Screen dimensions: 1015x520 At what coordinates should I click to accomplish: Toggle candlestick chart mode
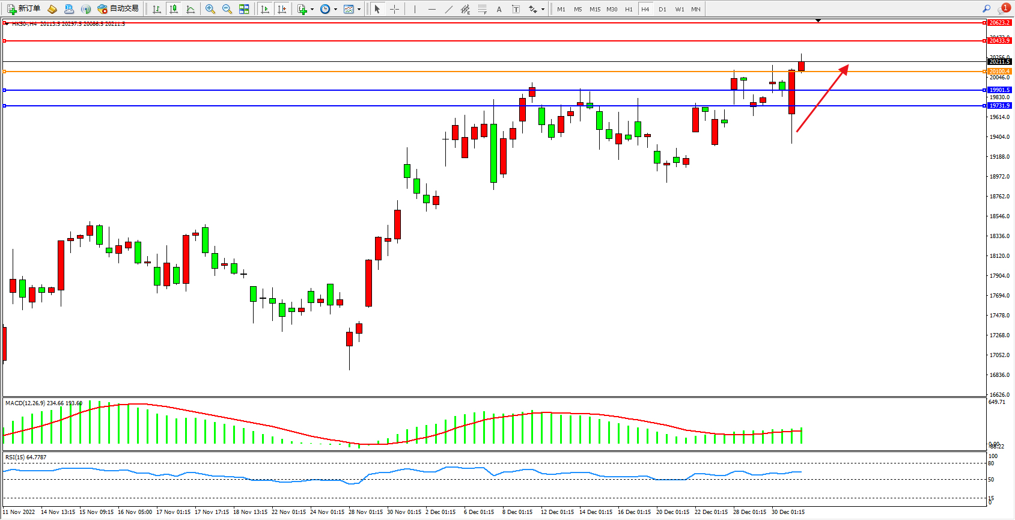point(174,9)
